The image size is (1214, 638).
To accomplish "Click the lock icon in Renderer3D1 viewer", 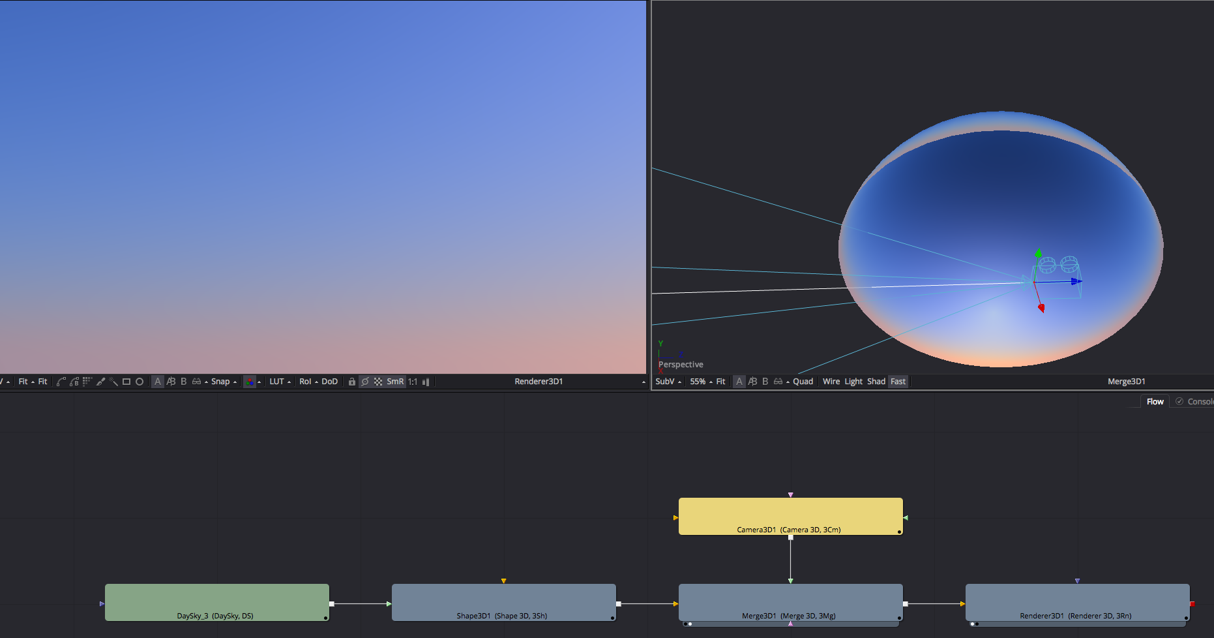I will [352, 382].
